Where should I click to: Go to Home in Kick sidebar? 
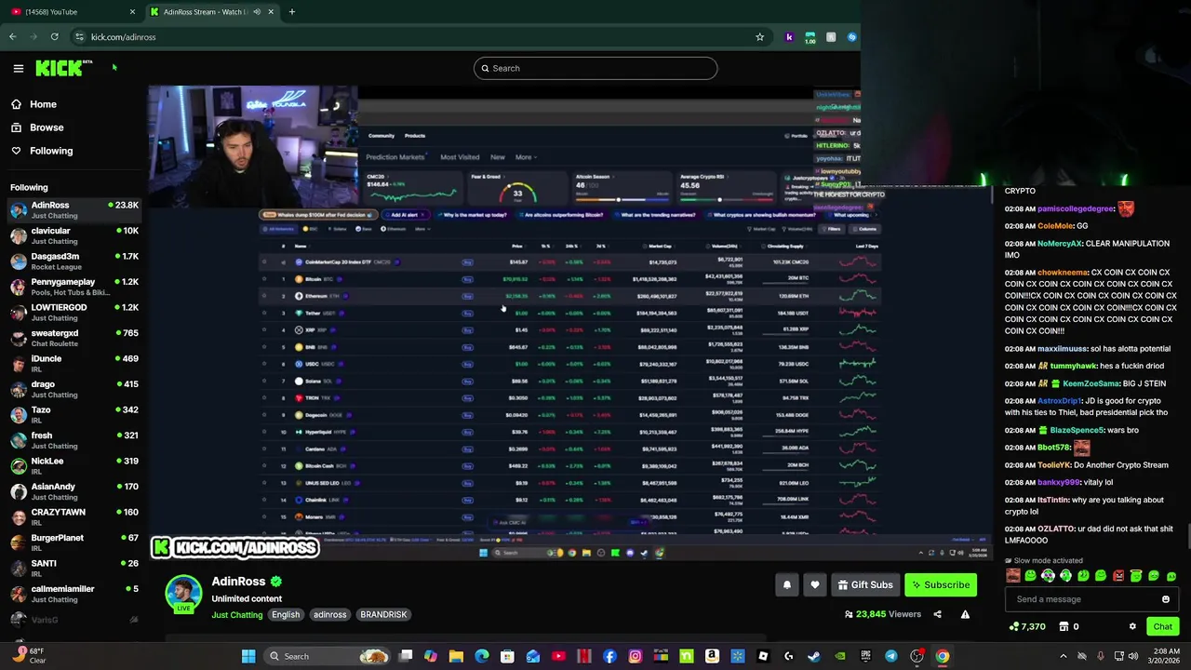42,104
